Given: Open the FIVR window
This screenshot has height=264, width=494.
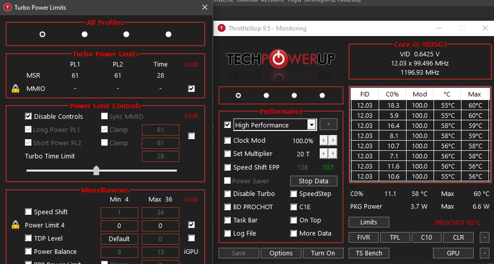Looking at the screenshot, I should point(363,237).
